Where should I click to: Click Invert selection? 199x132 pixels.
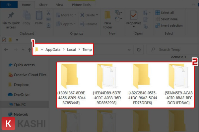[x=169, y=25]
